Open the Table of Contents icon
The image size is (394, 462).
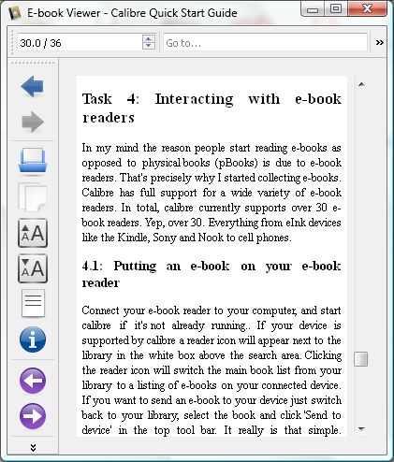click(x=33, y=303)
